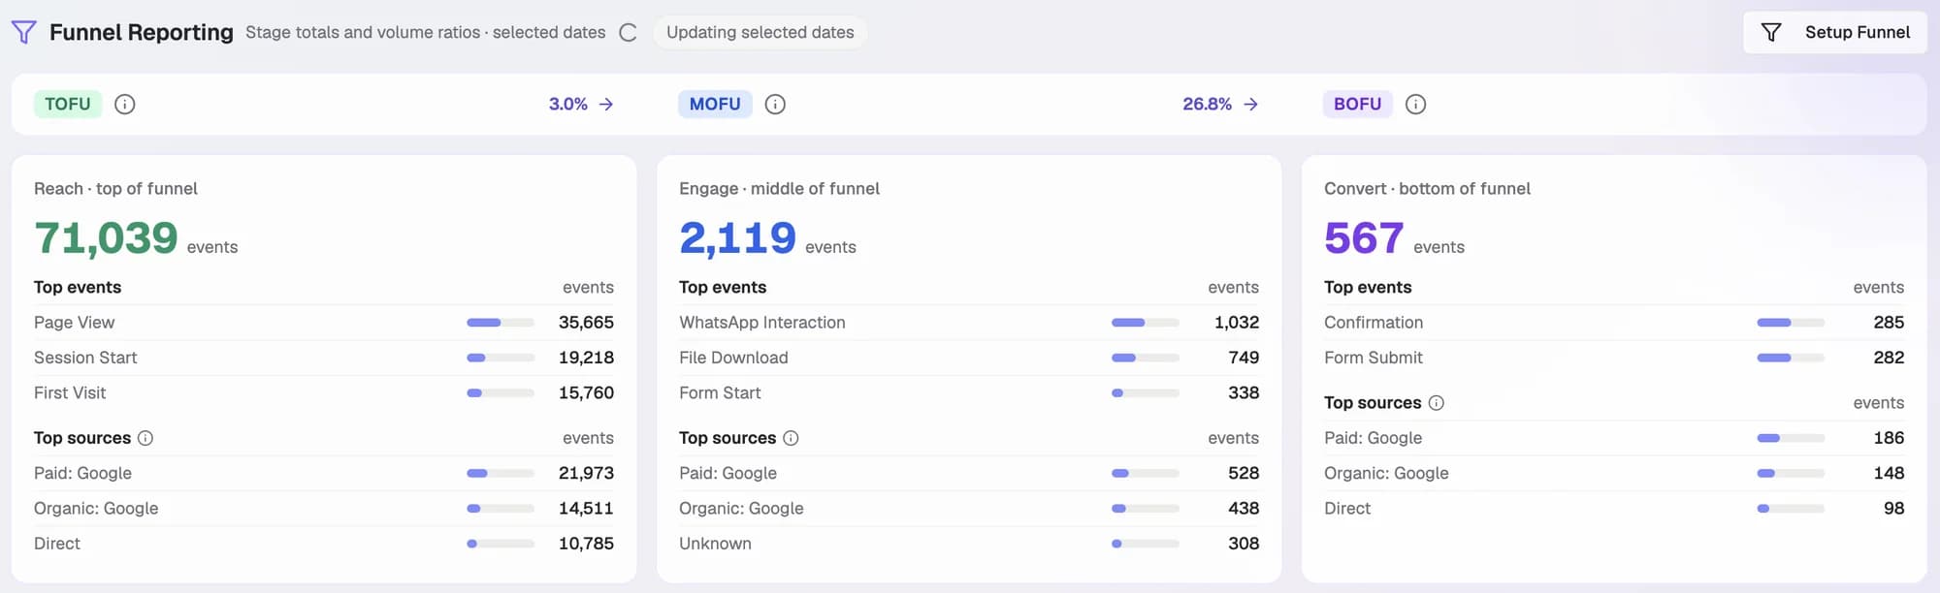Click 'Paid: Google' in the Convert card

pos(1373,438)
